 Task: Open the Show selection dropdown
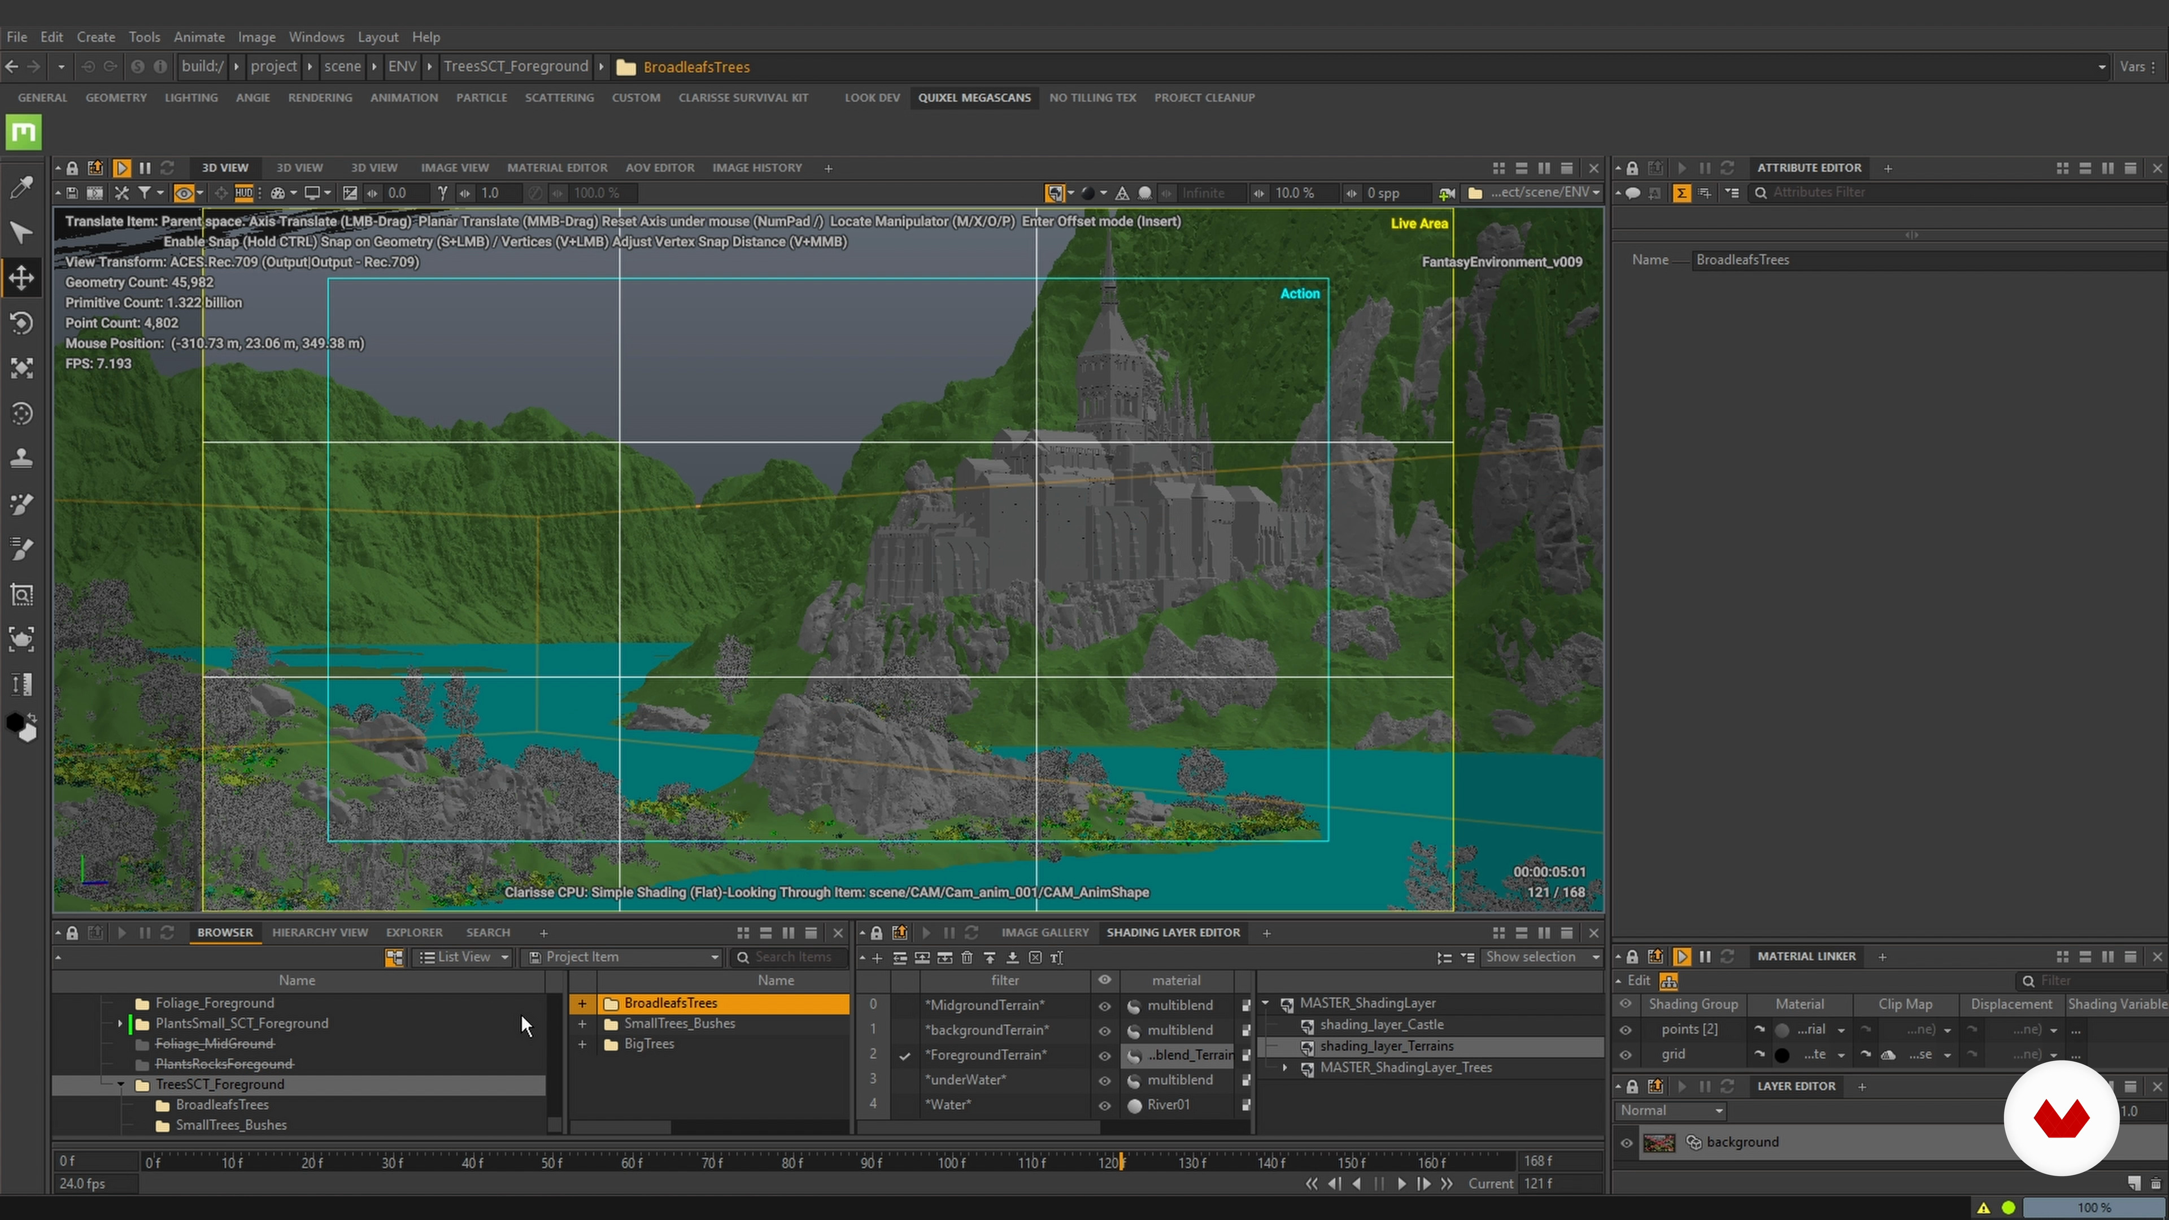(x=1541, y=957)
